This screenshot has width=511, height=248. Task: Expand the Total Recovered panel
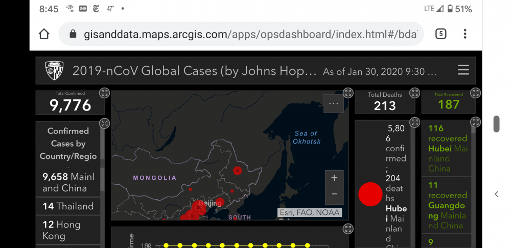tap(475, 93)
